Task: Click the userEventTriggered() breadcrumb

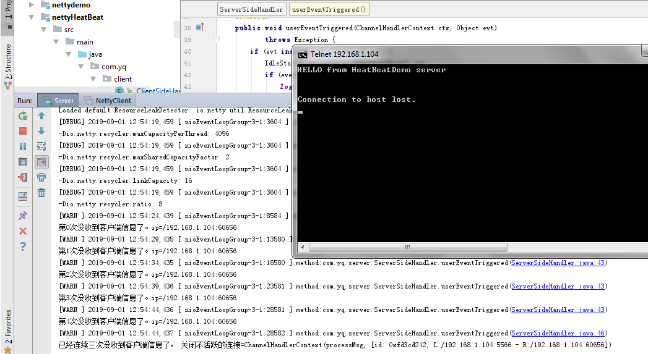Action: click(x=329, y=9)
